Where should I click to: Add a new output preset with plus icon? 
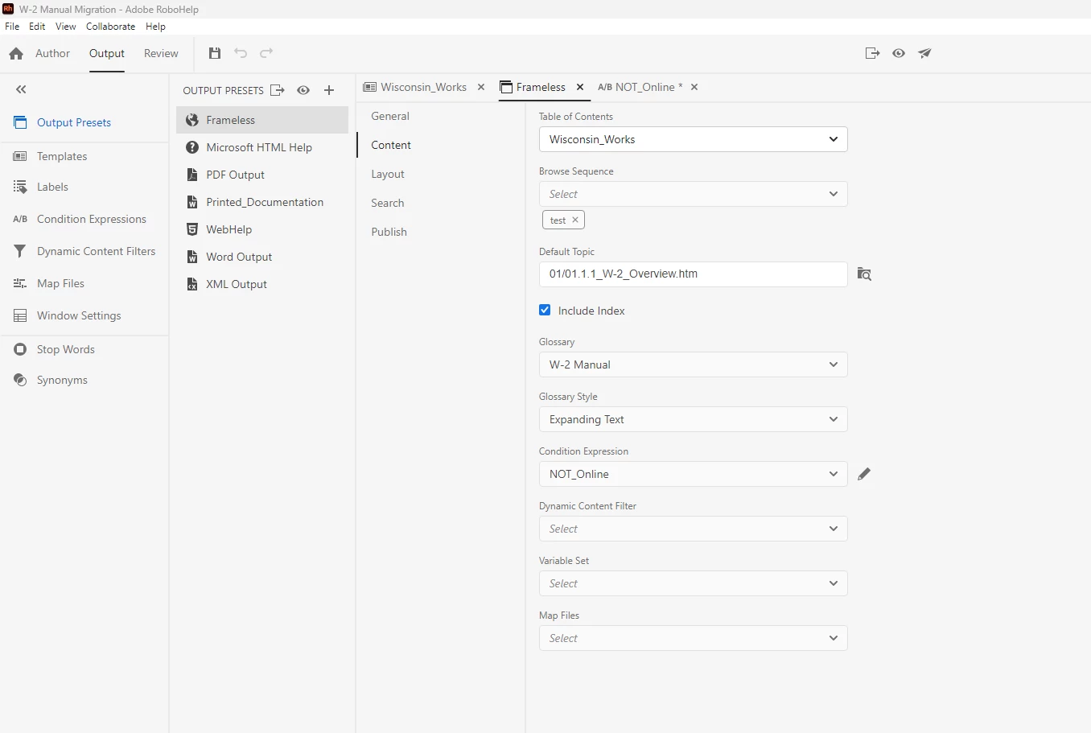click(329, 90)
